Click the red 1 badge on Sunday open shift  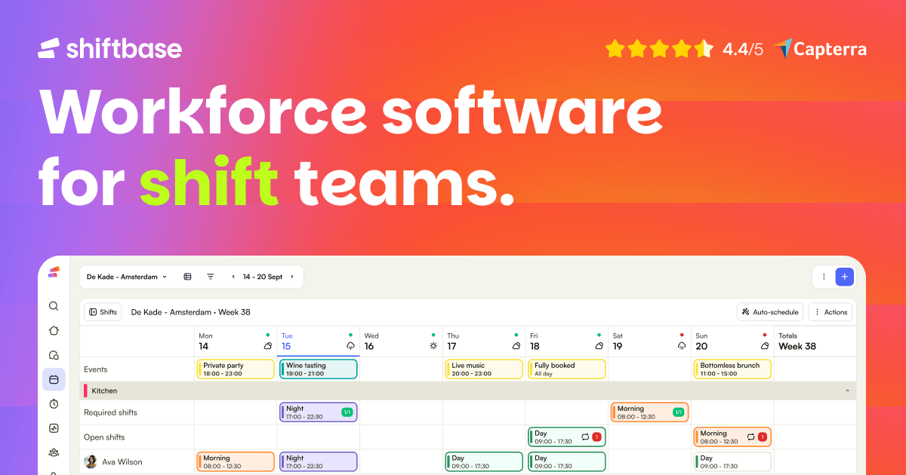point(763,437)
